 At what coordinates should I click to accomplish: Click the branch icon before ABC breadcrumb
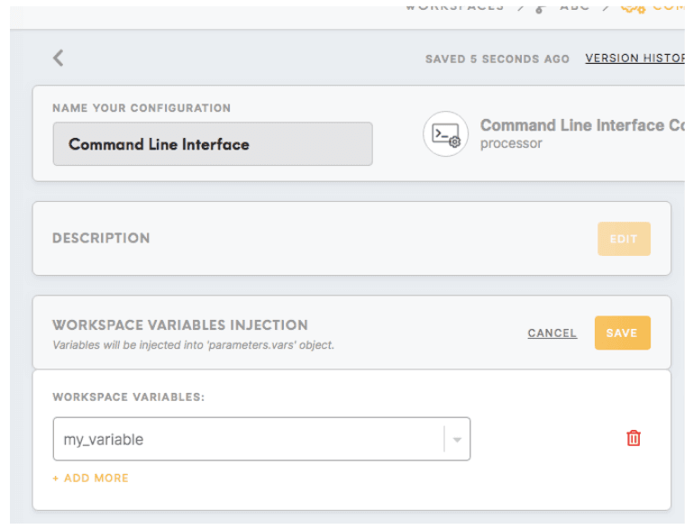(541, 7)
